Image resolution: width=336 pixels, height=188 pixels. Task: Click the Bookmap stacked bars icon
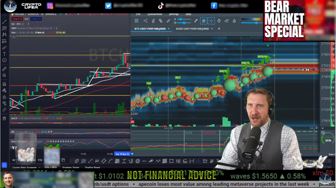(161, 21)
